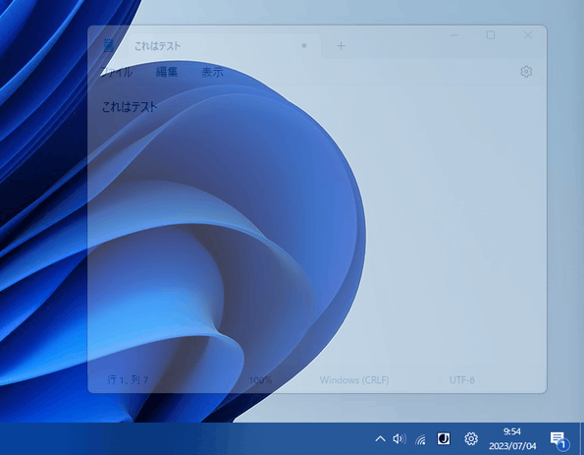The image size is (584, 455).
Task: Click inside the text editing area
Action: 317,231
